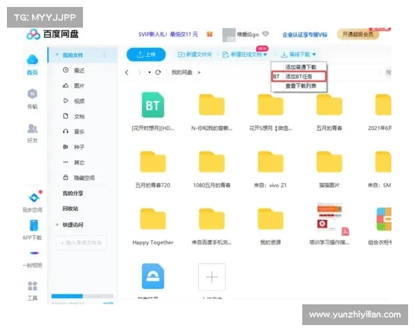Screen dimensions: 415x332
Task: Click 新建文件夹 button
Action: [x=195, y=55]
